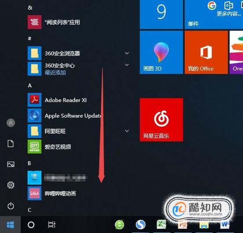Jump to letter index via A header
The width and height of the screenshot is (243, 233).
click(30, 85)
